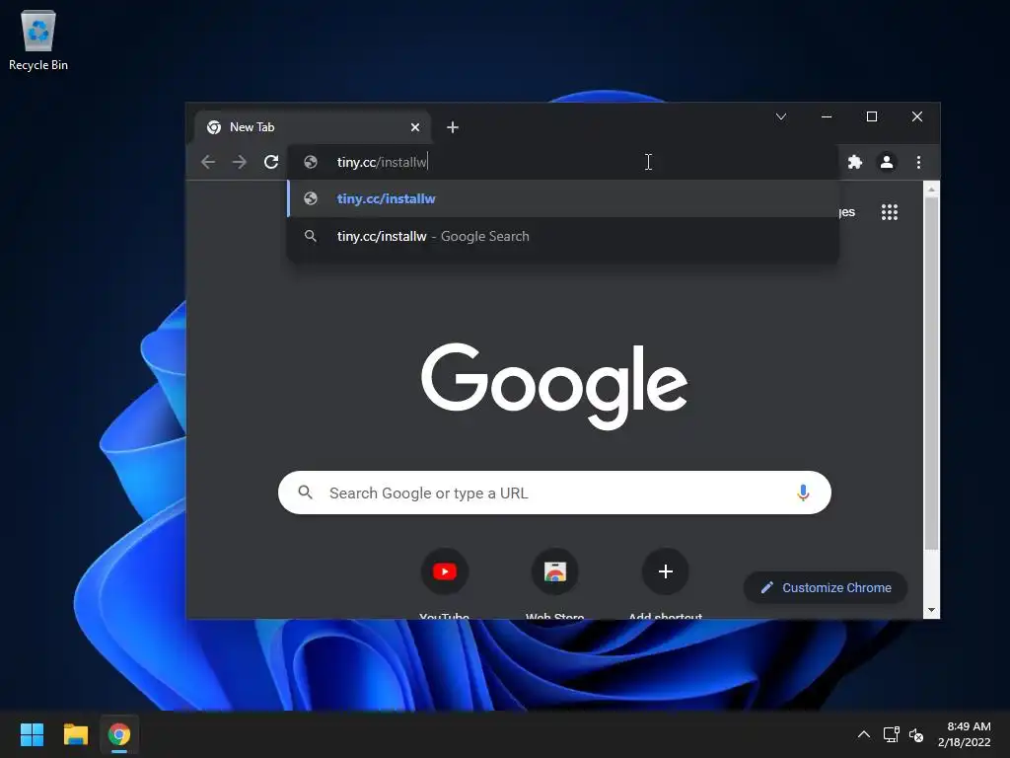
Task: Select the tiny.cc/installw URL suggestion
Action: (x=563, y=198)
